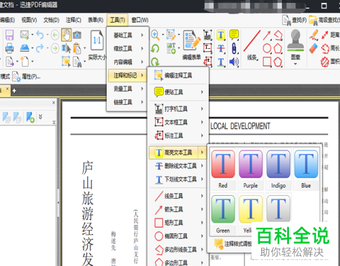Click the 1:1 actual size icon
Image resolution: width=340 pixels, height=266 pixels.
[x=97, y=40]
